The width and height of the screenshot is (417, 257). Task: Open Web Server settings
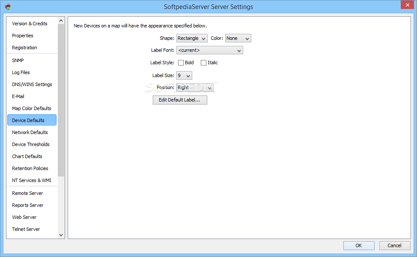tap(32, 217)
